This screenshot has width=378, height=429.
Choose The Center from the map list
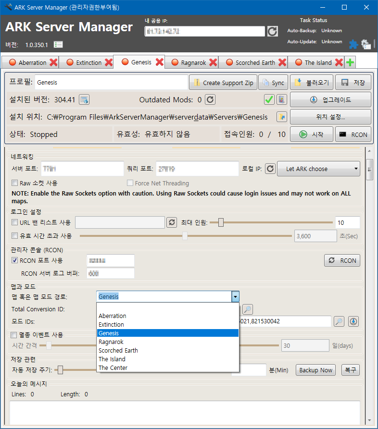pos(168,368)
